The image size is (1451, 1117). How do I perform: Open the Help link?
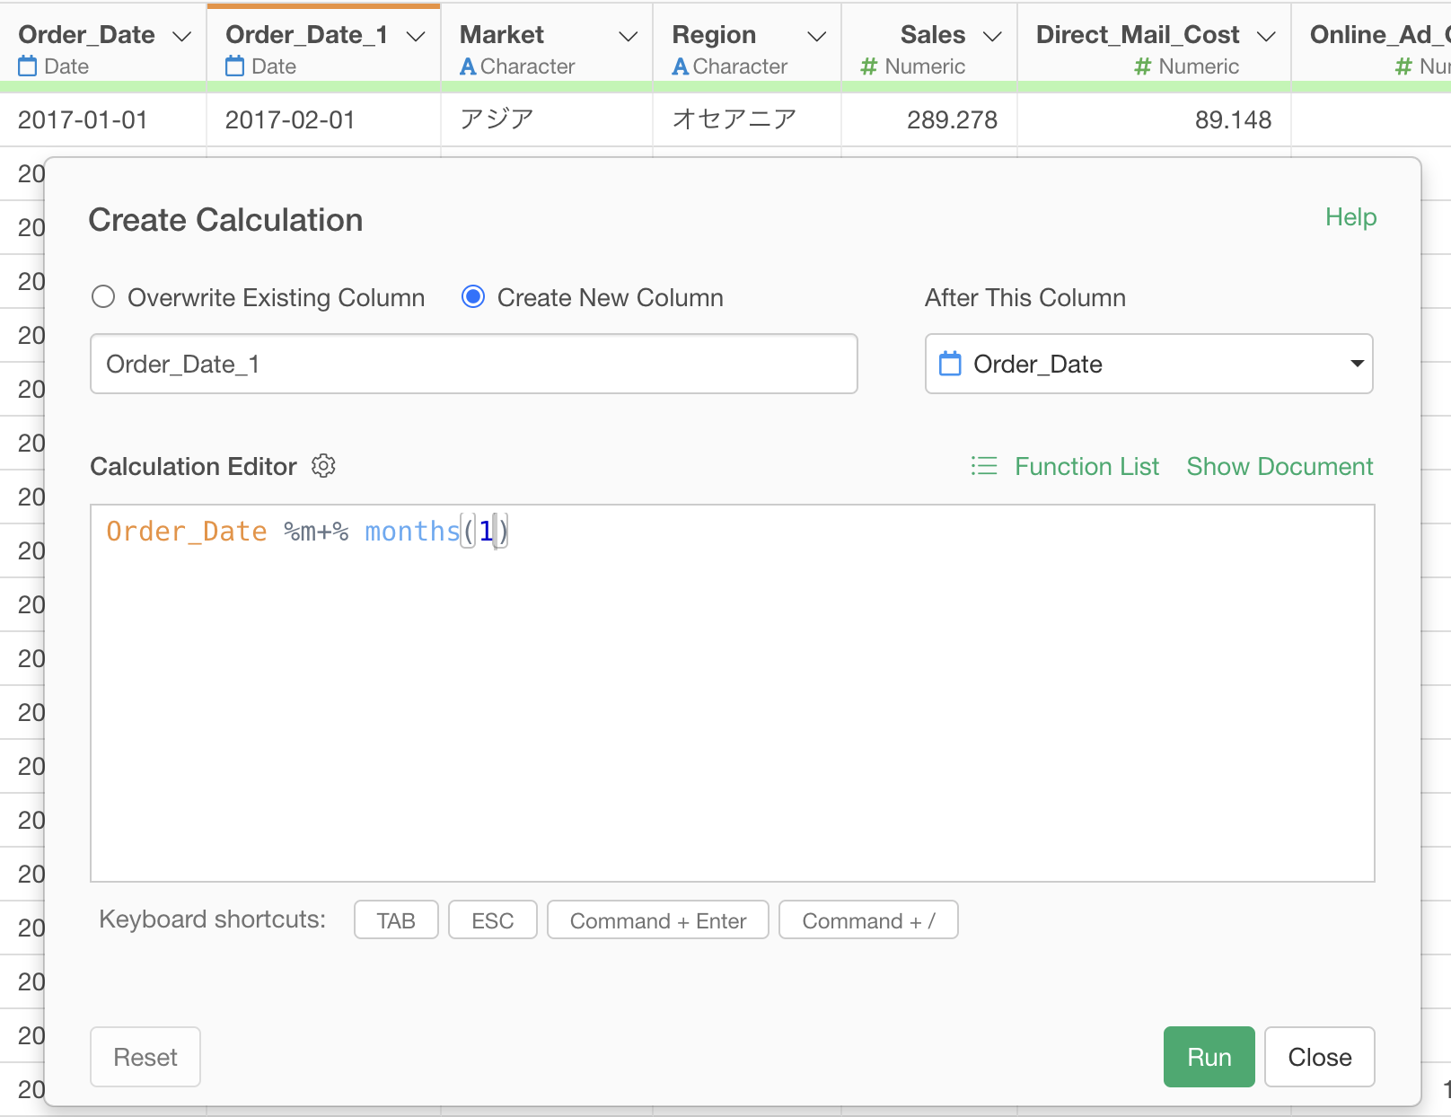point(1351,217)
